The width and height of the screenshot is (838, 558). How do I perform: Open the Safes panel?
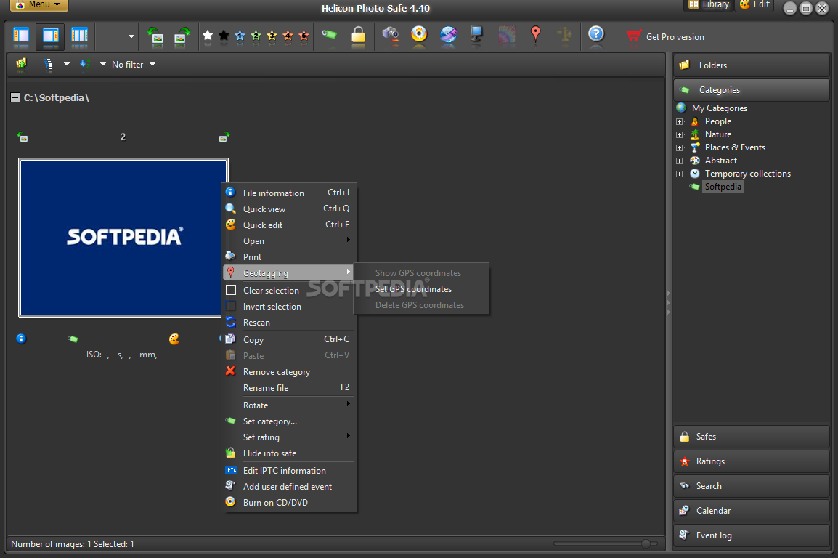(x=751, y=437)
